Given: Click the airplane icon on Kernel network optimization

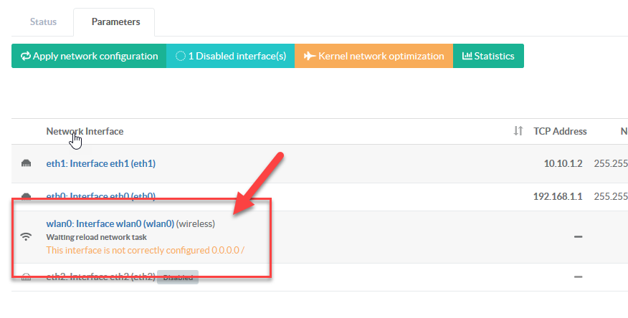Looking at the screenshot, I should [x=309, y=56].
